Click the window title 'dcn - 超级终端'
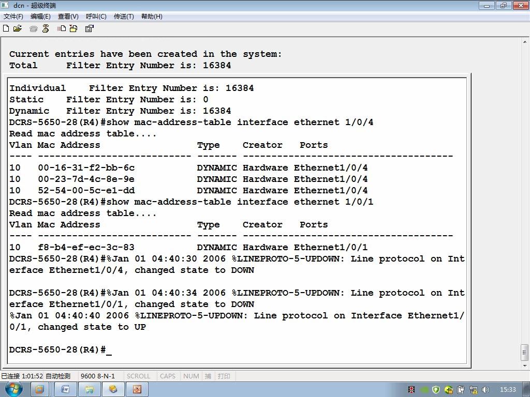 tap(35, 5)
